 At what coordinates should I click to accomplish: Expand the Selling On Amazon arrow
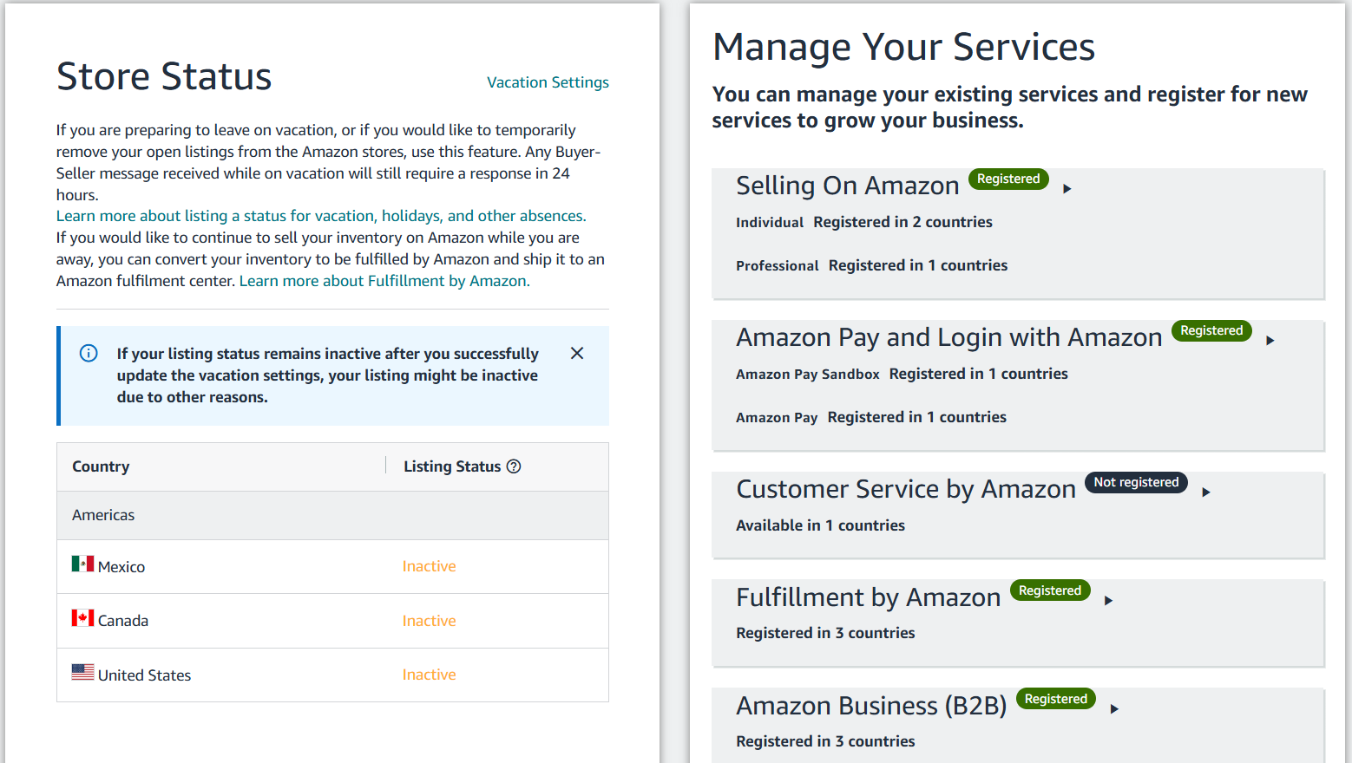1067,188
